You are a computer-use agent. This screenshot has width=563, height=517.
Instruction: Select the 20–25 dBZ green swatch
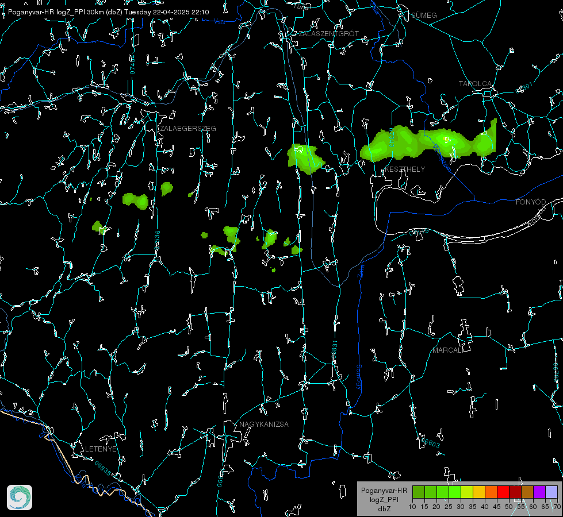pos(443,492)
